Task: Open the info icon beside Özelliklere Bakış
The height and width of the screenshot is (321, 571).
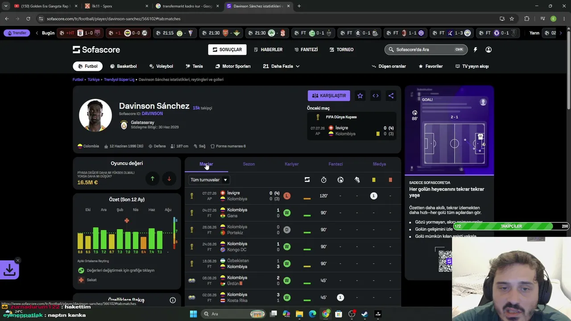Action: pos(173,300)
